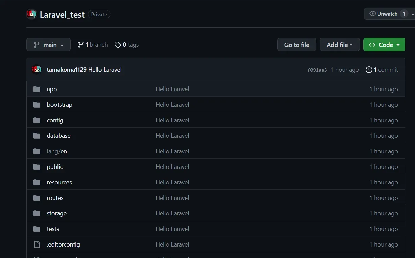415x258 pixels.
Task: Toggle Unwatch for this repository
Action: (x=384, y=14)
